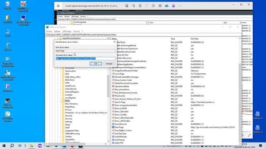Open the Réseau desktop icon

point(7,46)
